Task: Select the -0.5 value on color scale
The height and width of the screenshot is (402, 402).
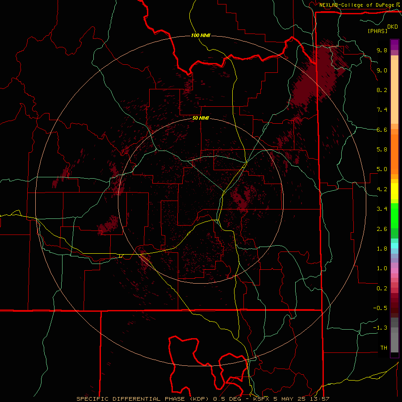Action: tap(380, 308)
